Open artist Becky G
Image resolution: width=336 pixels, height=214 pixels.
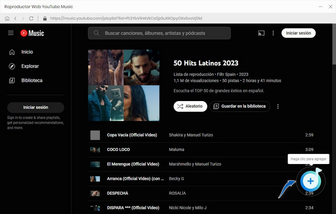point(176,179)
